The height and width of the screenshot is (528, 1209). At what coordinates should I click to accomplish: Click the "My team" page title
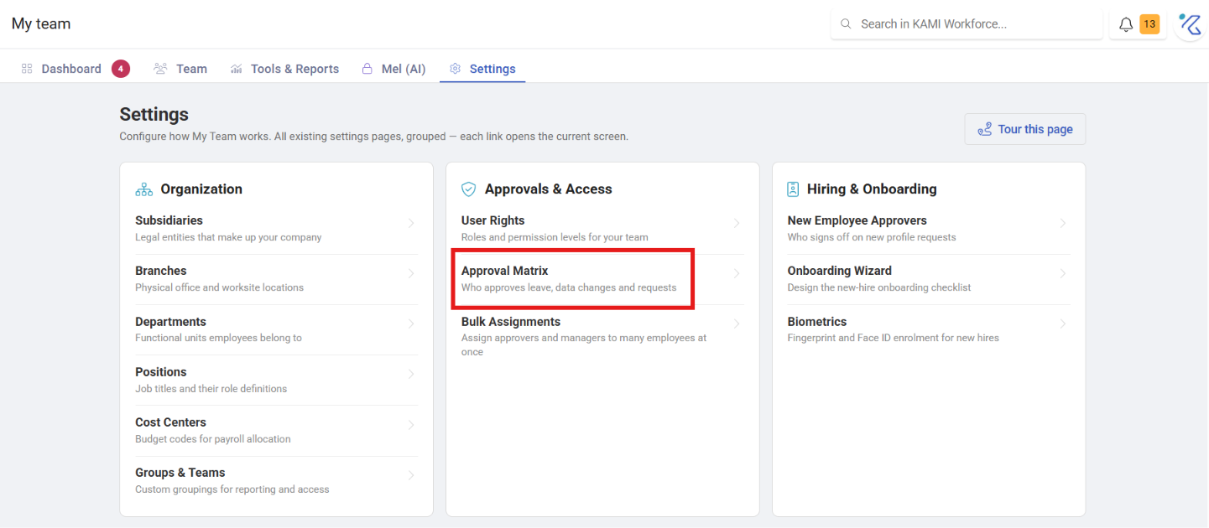(41, 23)
